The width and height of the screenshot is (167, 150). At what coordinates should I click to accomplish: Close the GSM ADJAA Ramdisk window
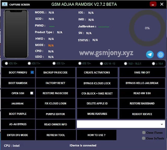click(162, 4)
